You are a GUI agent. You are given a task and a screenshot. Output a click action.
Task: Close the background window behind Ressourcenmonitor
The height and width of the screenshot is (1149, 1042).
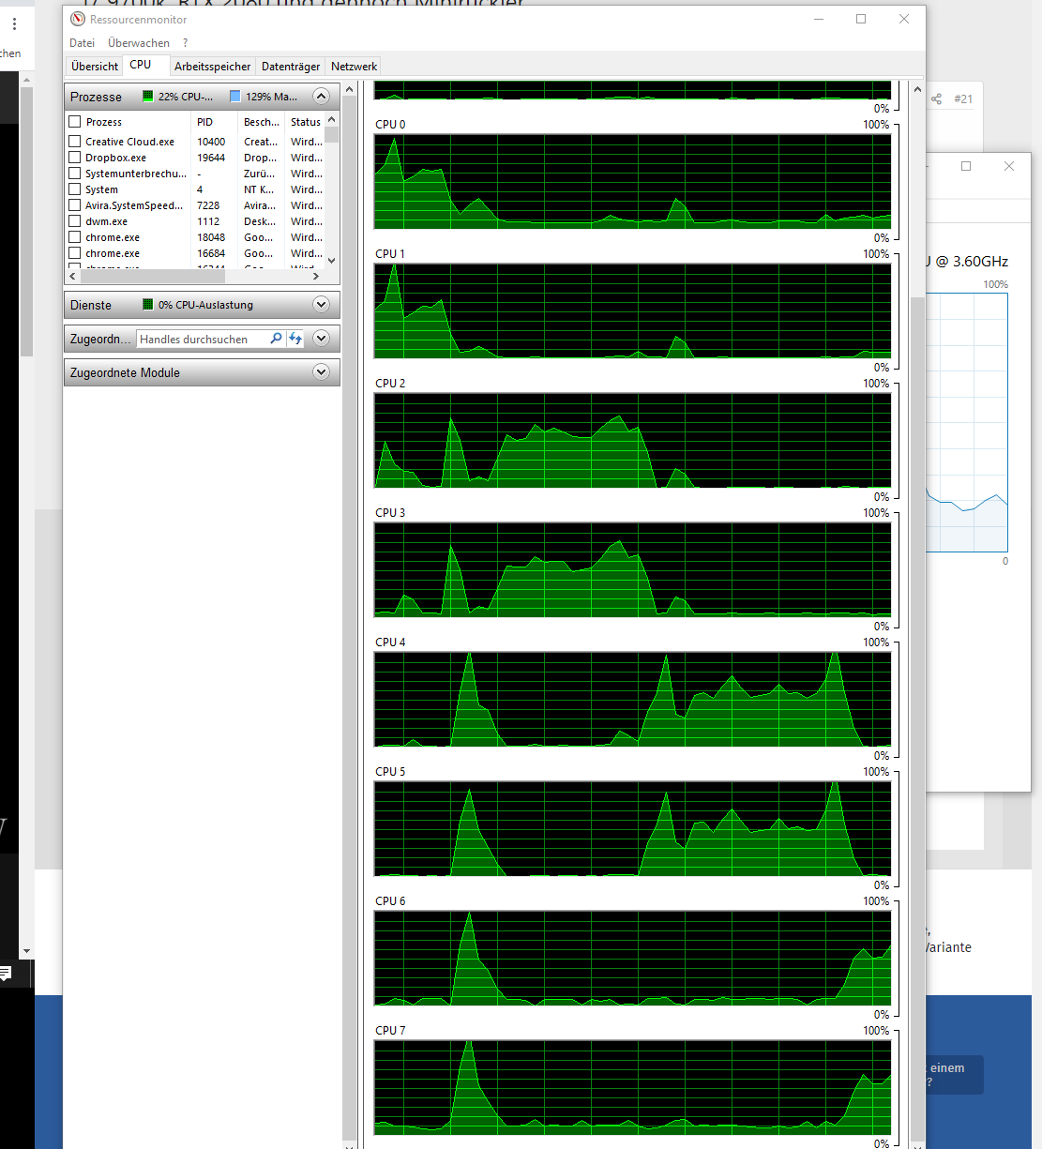[x=1009, y=166]
